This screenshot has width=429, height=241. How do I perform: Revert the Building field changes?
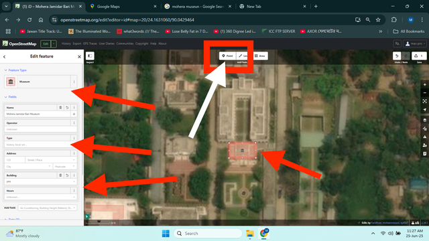[67, 175]
